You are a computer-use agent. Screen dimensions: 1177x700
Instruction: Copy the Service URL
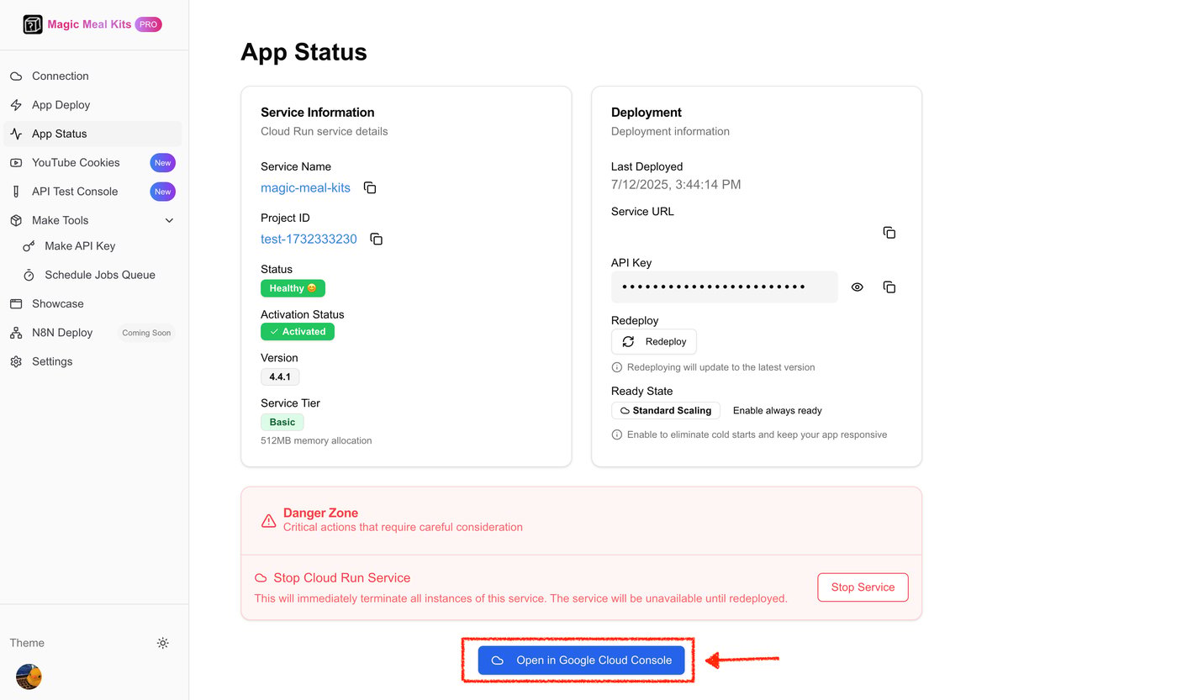click(889, 233)
